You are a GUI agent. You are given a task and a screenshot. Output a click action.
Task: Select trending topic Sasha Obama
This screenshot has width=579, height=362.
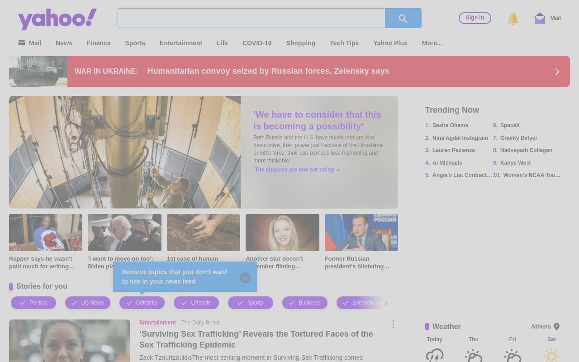(450, 125)
